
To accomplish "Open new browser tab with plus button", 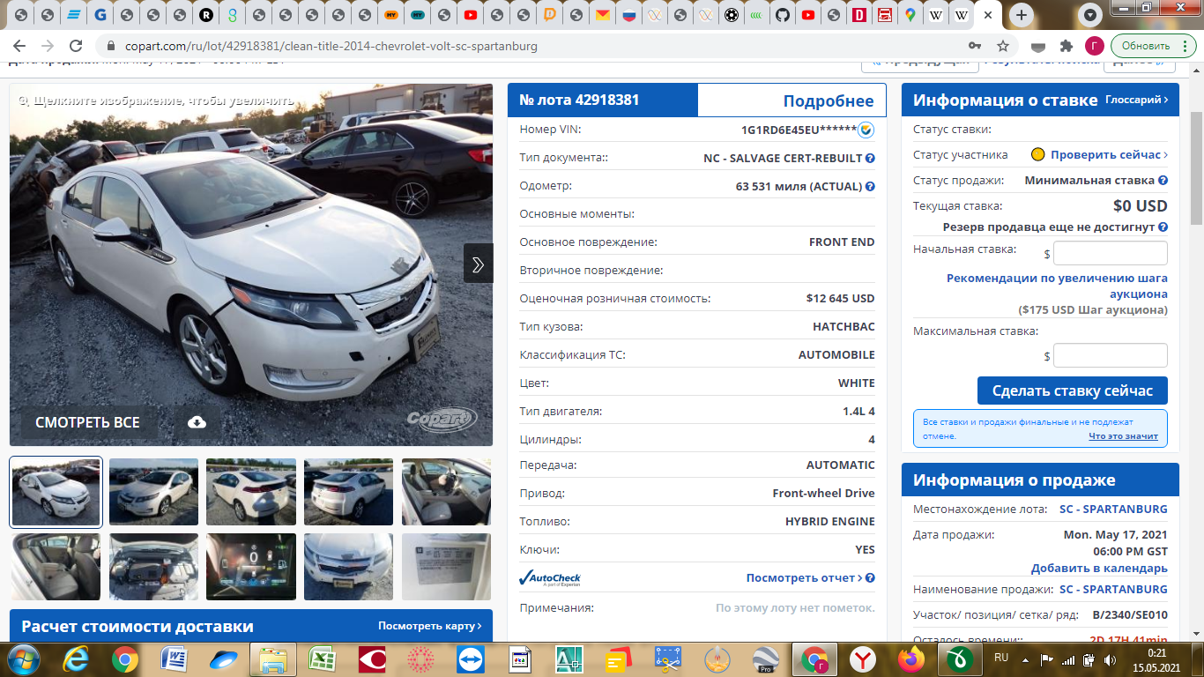I will (x=1021, y=15).
